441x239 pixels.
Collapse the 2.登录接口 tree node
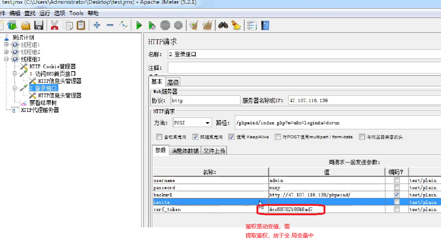[x=15, y=88]
